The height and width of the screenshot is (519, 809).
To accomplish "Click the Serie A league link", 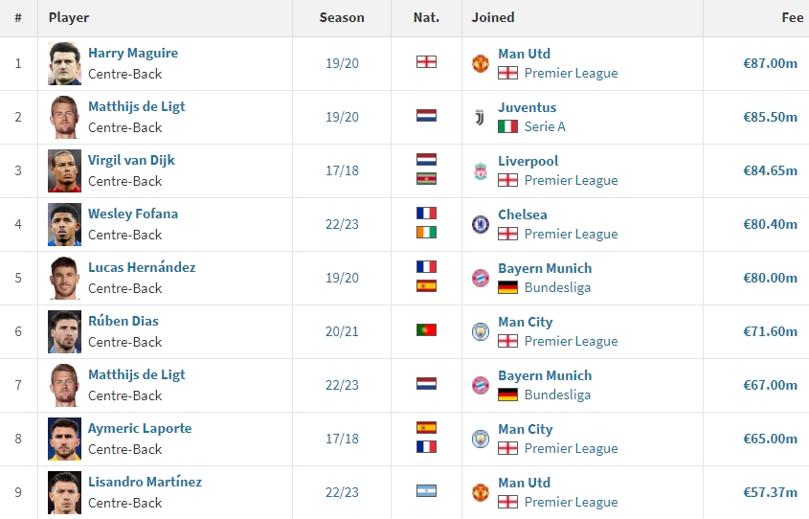I will click(545, 126).
